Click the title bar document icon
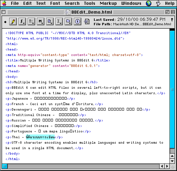177x171 pixels. [x=67, y=12]
